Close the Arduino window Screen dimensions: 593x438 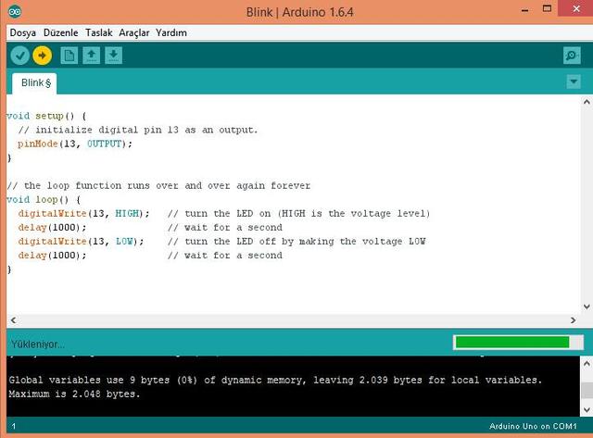pyautogui.click(x=575, y=8)
